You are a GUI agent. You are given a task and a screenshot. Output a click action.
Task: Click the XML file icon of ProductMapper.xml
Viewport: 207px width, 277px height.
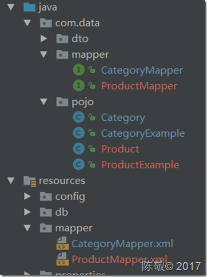(x=62, y=259)
